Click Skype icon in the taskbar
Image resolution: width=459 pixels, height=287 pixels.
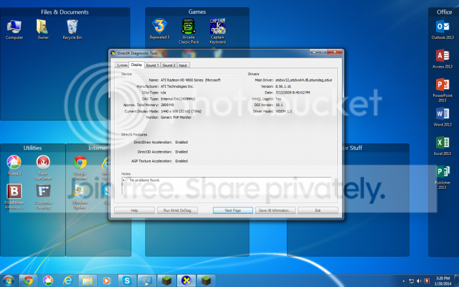tap(126, 280)
